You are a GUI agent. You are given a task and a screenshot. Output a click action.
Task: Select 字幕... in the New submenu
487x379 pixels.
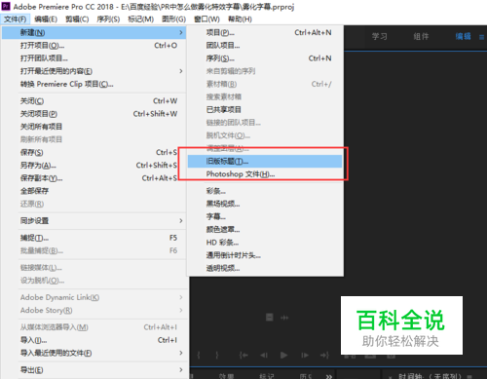click(265, 216)
